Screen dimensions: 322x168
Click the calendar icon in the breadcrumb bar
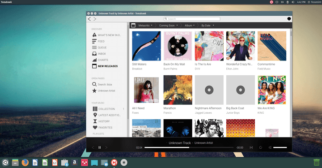tap(133, 25)
